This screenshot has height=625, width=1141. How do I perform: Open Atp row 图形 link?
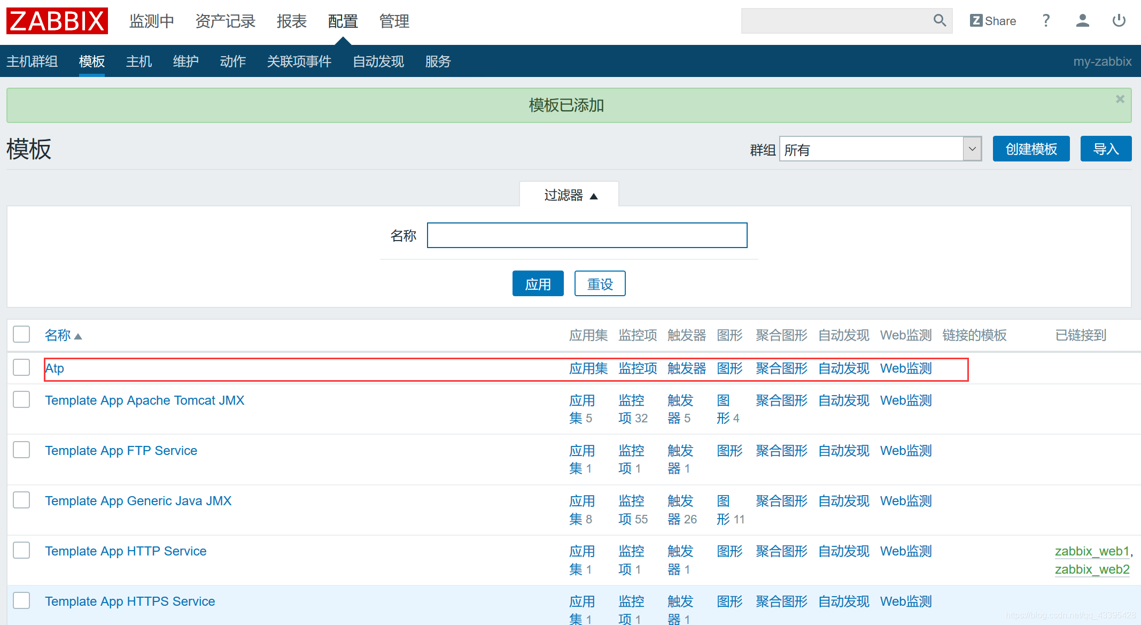(729, 368)
